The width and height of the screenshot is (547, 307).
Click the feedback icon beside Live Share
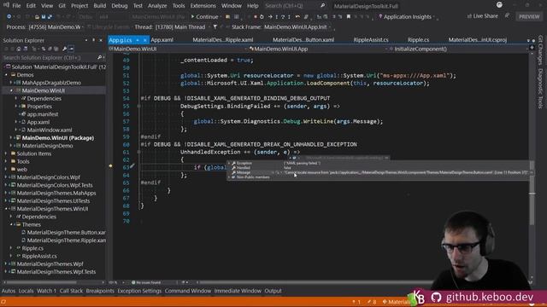pos(507,16)
